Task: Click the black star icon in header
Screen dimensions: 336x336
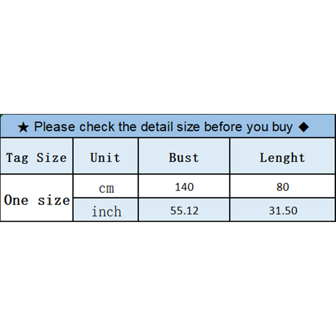Action: [x=23, y=127]
